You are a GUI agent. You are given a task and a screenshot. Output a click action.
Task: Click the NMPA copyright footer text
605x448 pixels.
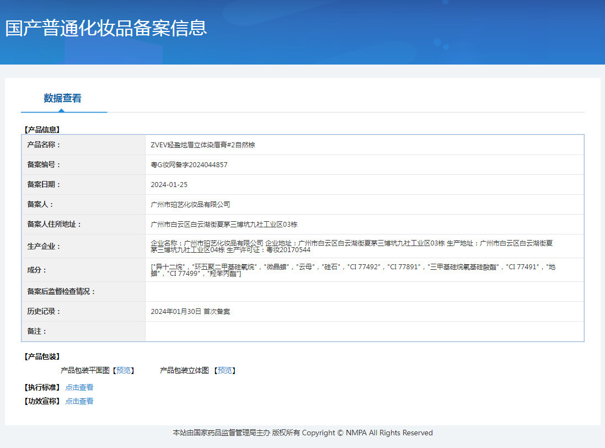coord(303,433)
